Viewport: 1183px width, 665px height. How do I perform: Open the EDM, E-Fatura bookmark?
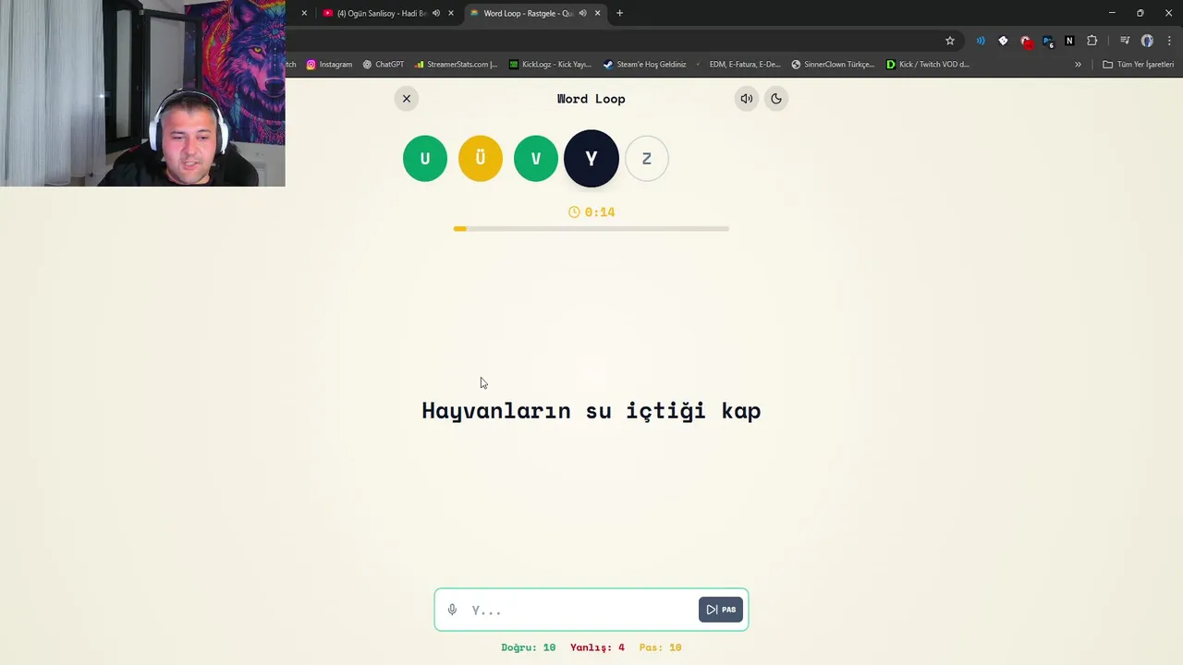click(x=739, y=65)
